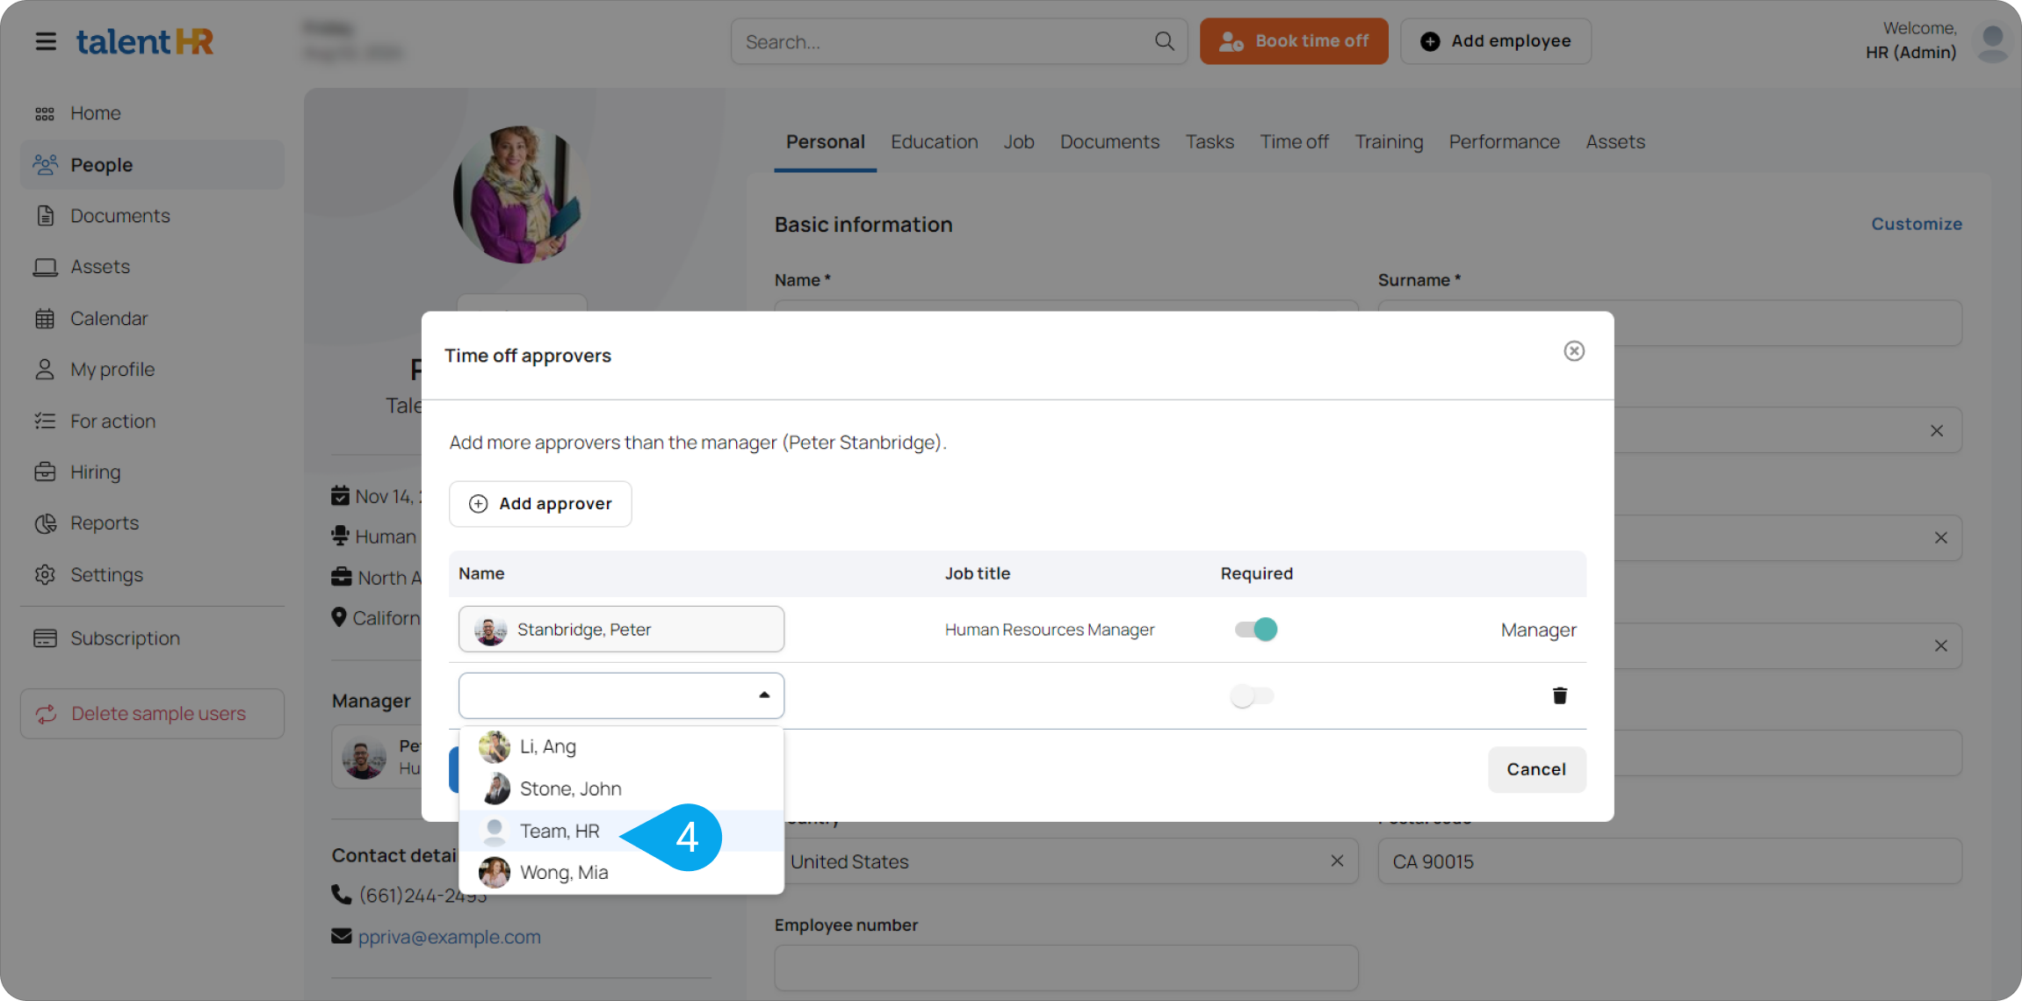Click the talentHR logo
Image resolution: width=2022 pixels, height=1001 pixels.
pyautogui.click(x=145, y=41)
